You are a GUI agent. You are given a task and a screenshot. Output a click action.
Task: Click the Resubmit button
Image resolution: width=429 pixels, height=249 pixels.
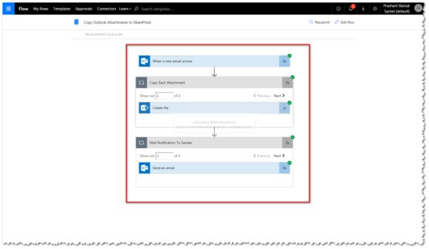click(x=319, y=22)
